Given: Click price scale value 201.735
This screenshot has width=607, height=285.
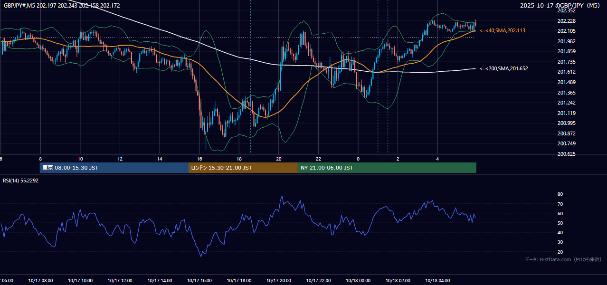Looking at the screenshot, I should tap(566, 62).
